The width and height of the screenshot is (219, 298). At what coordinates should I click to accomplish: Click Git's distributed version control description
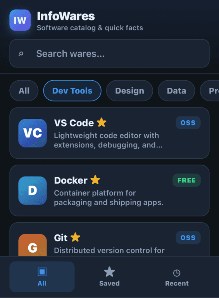(x=109, y=251)
